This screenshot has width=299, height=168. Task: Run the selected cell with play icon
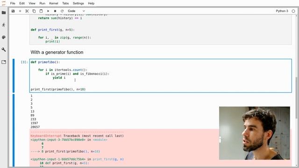pos(48,11)
